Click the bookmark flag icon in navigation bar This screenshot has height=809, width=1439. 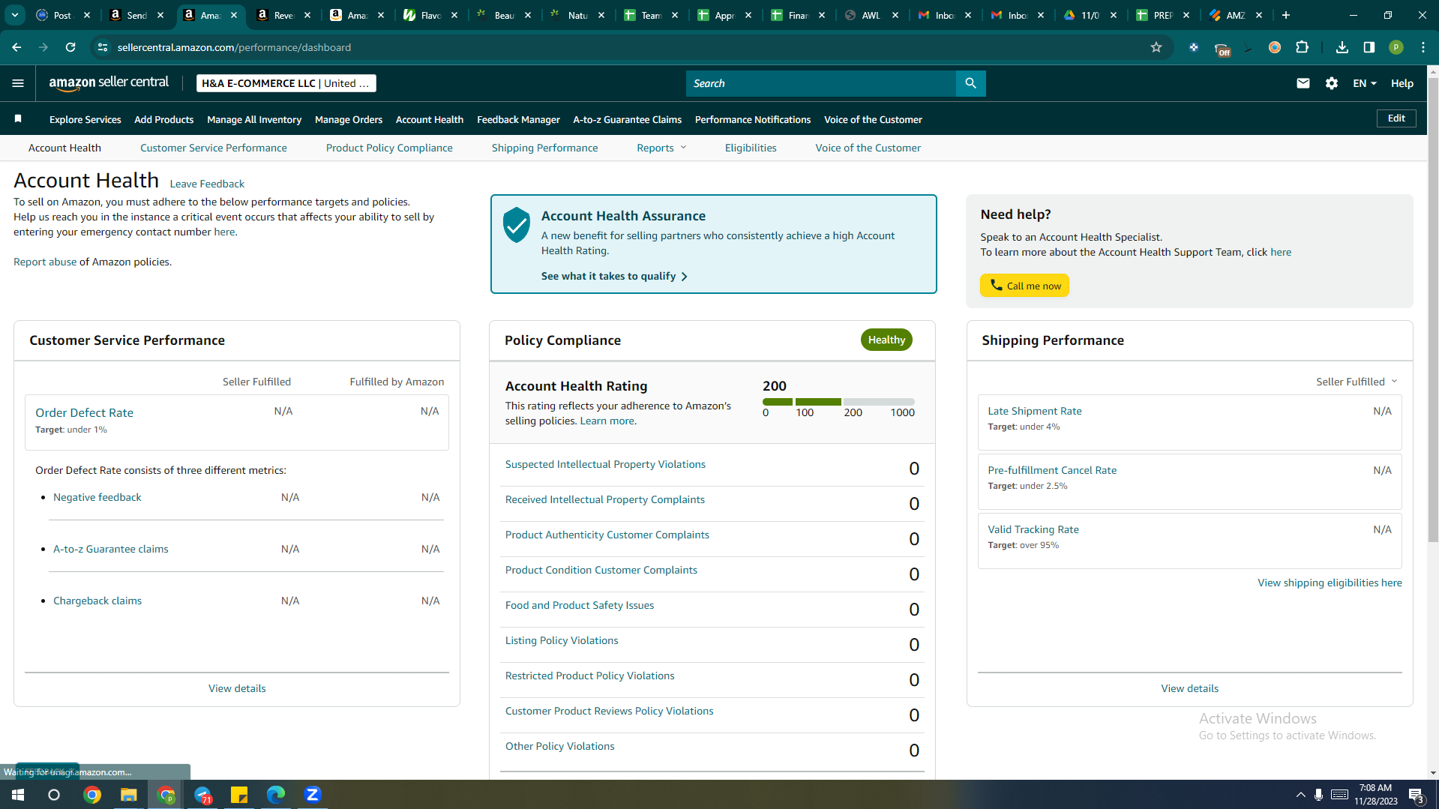tap(18, 118)
